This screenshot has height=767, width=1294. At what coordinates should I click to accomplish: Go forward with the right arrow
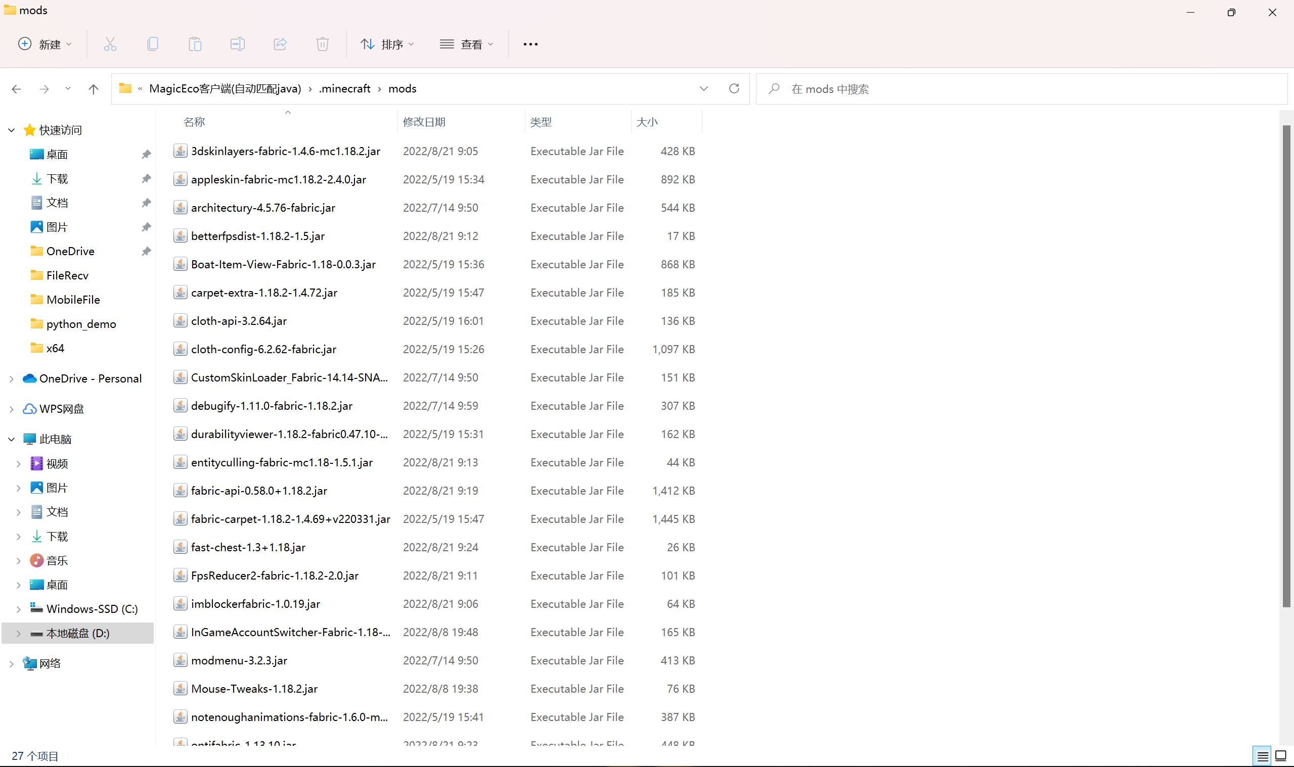click(x=44, y=89)
